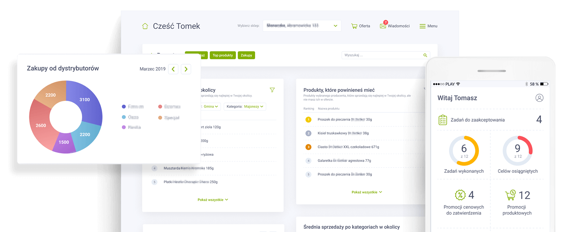
Task: Tap the product promotions cart icon
Action: [x=510, y=195]
